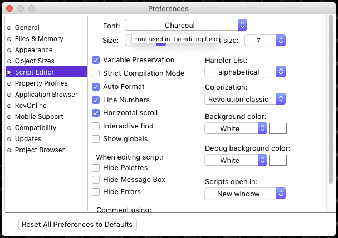Click the bullet icon beside General
The width and height of the screenshot is (338, 238).
(9, 28)
